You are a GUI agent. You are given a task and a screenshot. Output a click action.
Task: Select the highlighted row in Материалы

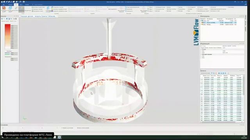(x=218, y=23)
